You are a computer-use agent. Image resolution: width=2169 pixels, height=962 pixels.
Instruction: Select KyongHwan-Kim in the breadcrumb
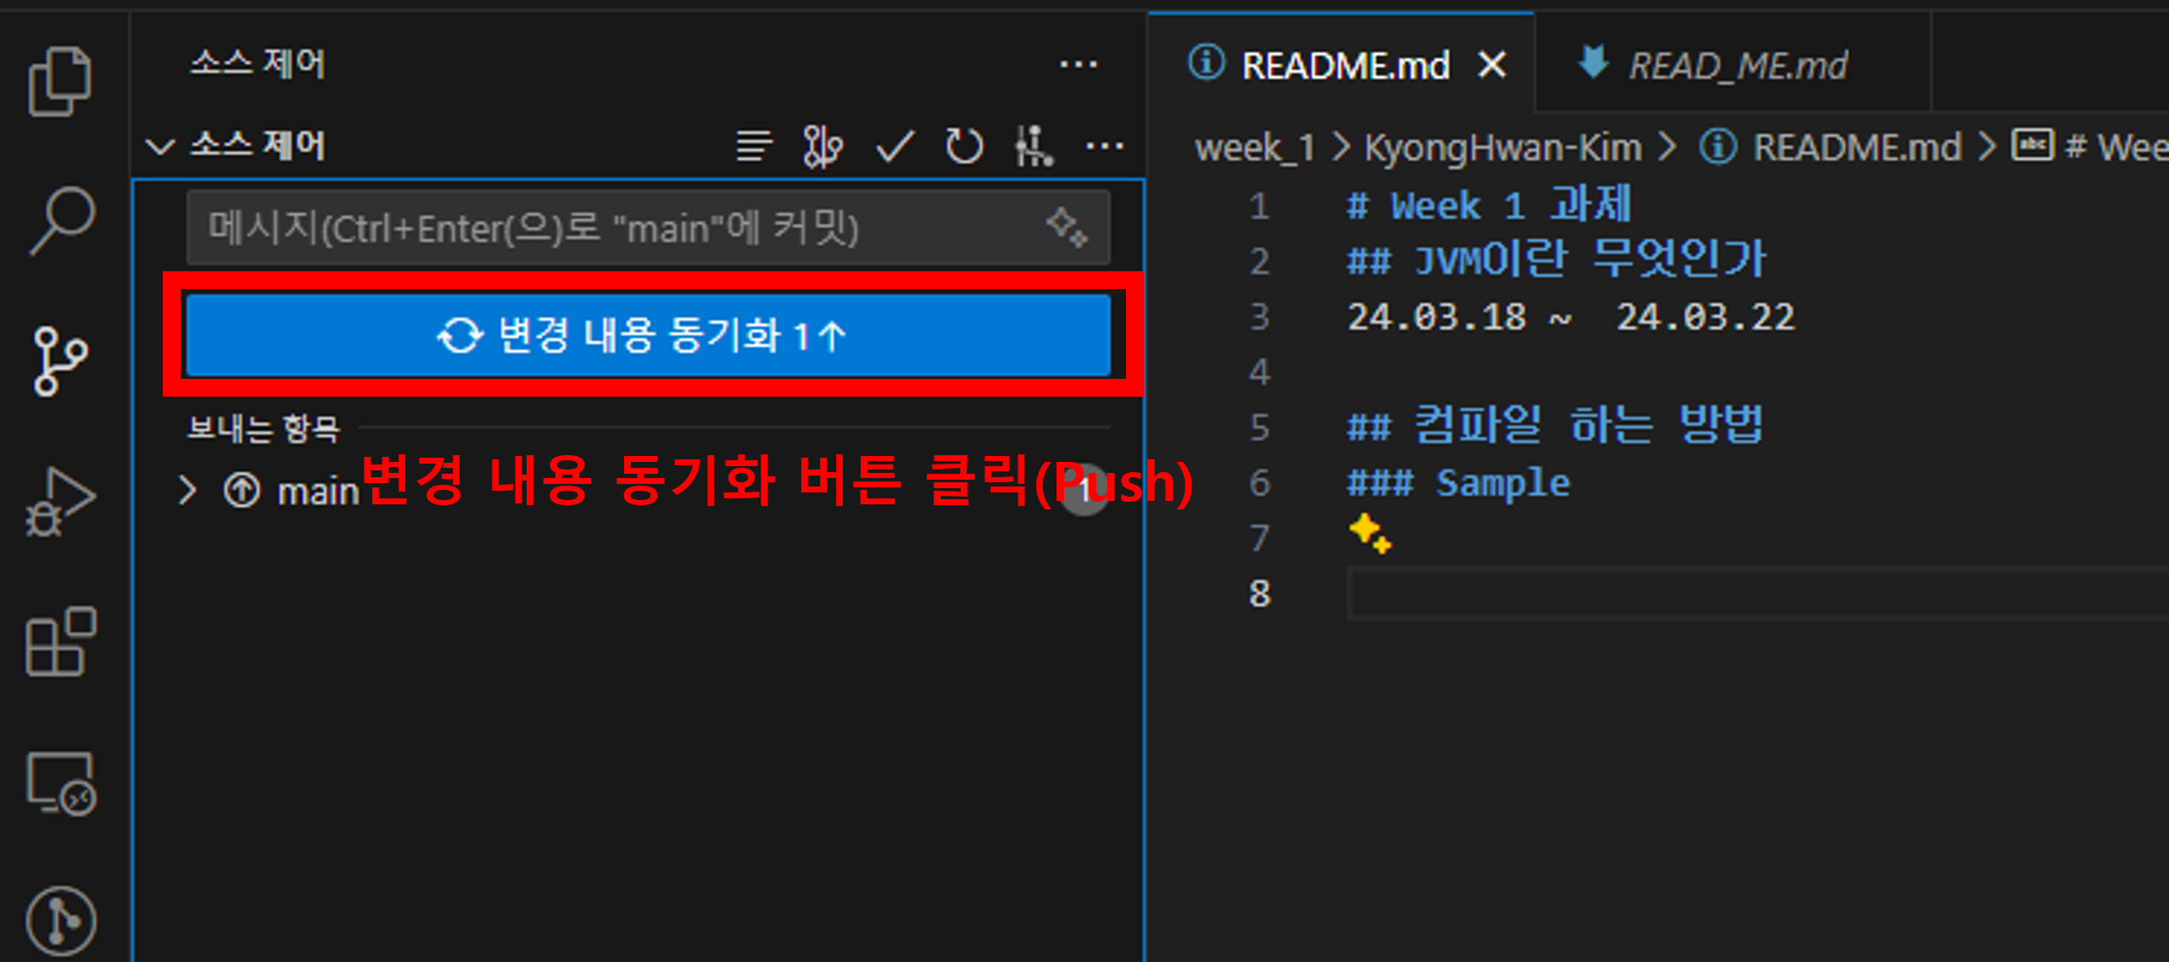pyautogui.click(x=1502, y=147)
